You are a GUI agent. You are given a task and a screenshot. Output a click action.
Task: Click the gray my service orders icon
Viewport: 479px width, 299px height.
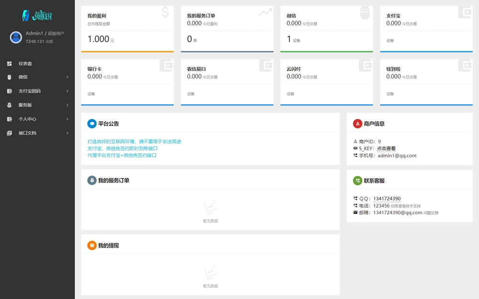pyautogui.click(x=91, y=180)
